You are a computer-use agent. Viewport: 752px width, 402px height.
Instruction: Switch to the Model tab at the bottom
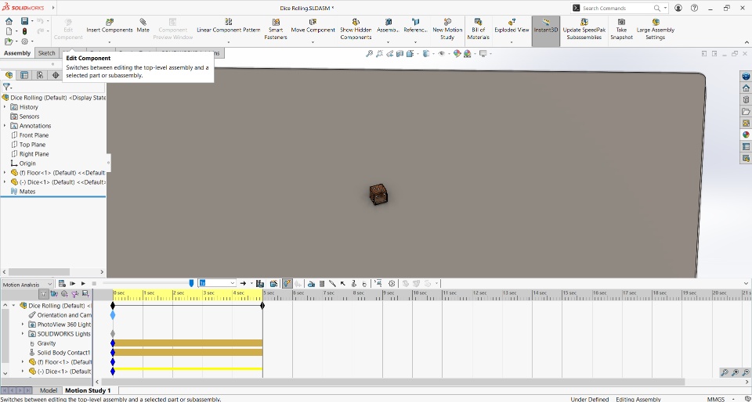(x=49, y=390)
